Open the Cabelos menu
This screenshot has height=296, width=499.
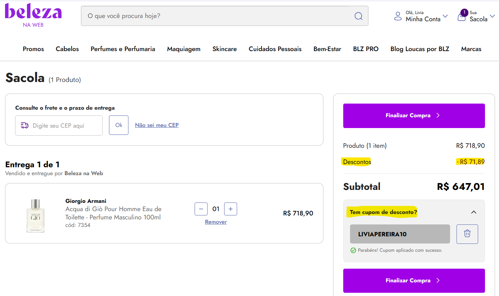(67, 49)
